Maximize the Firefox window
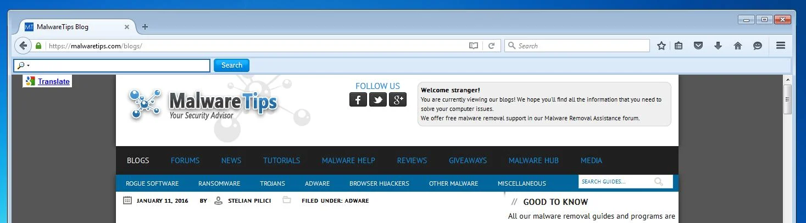This screenshot has height=223, width=806. point(764,20)
